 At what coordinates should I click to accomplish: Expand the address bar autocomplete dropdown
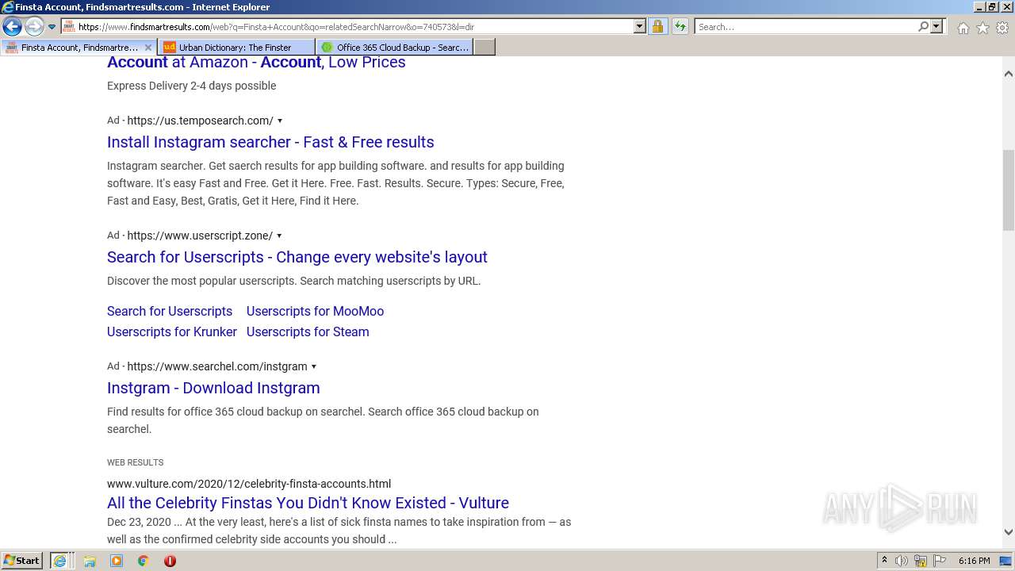pos(640,27)
